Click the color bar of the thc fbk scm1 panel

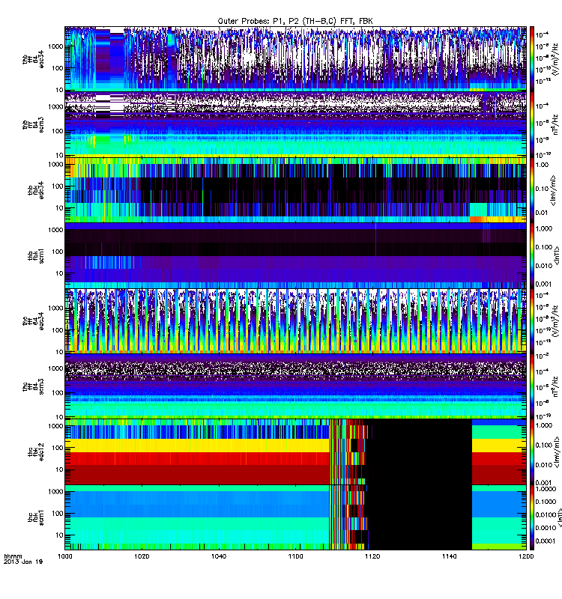coord(532,517)
